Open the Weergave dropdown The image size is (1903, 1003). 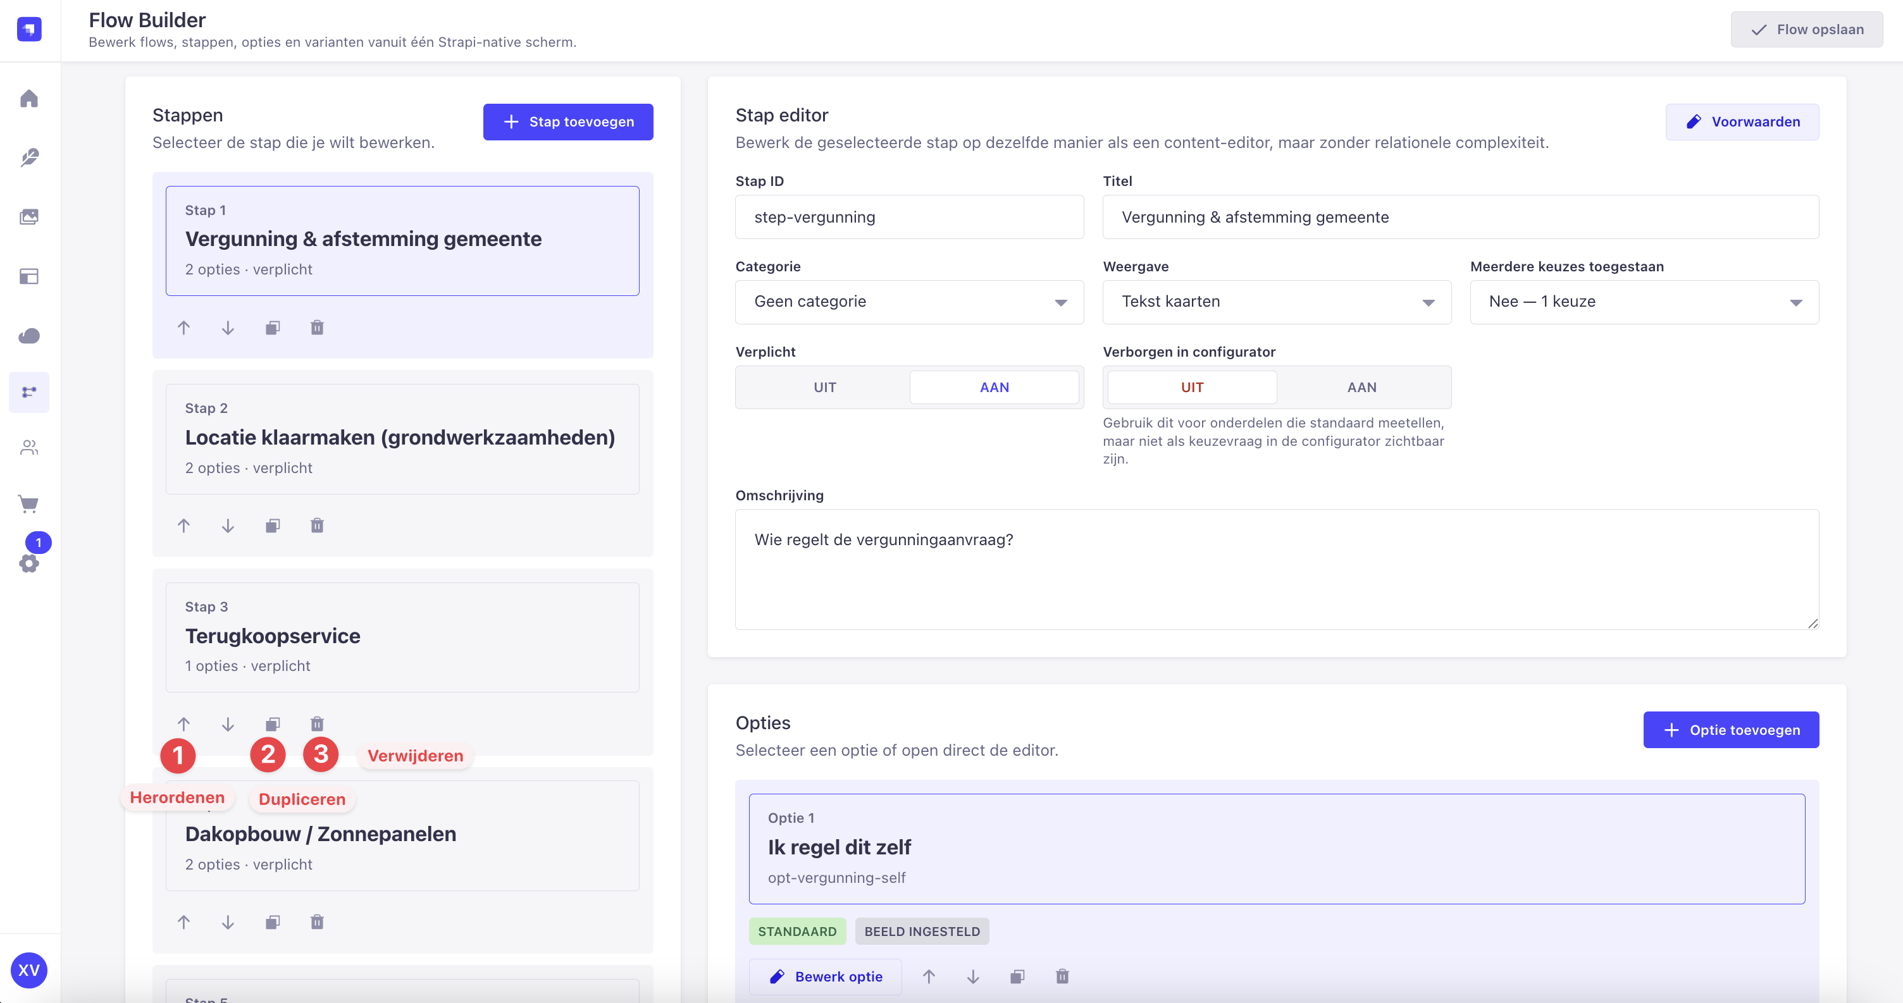(1277, 302)
